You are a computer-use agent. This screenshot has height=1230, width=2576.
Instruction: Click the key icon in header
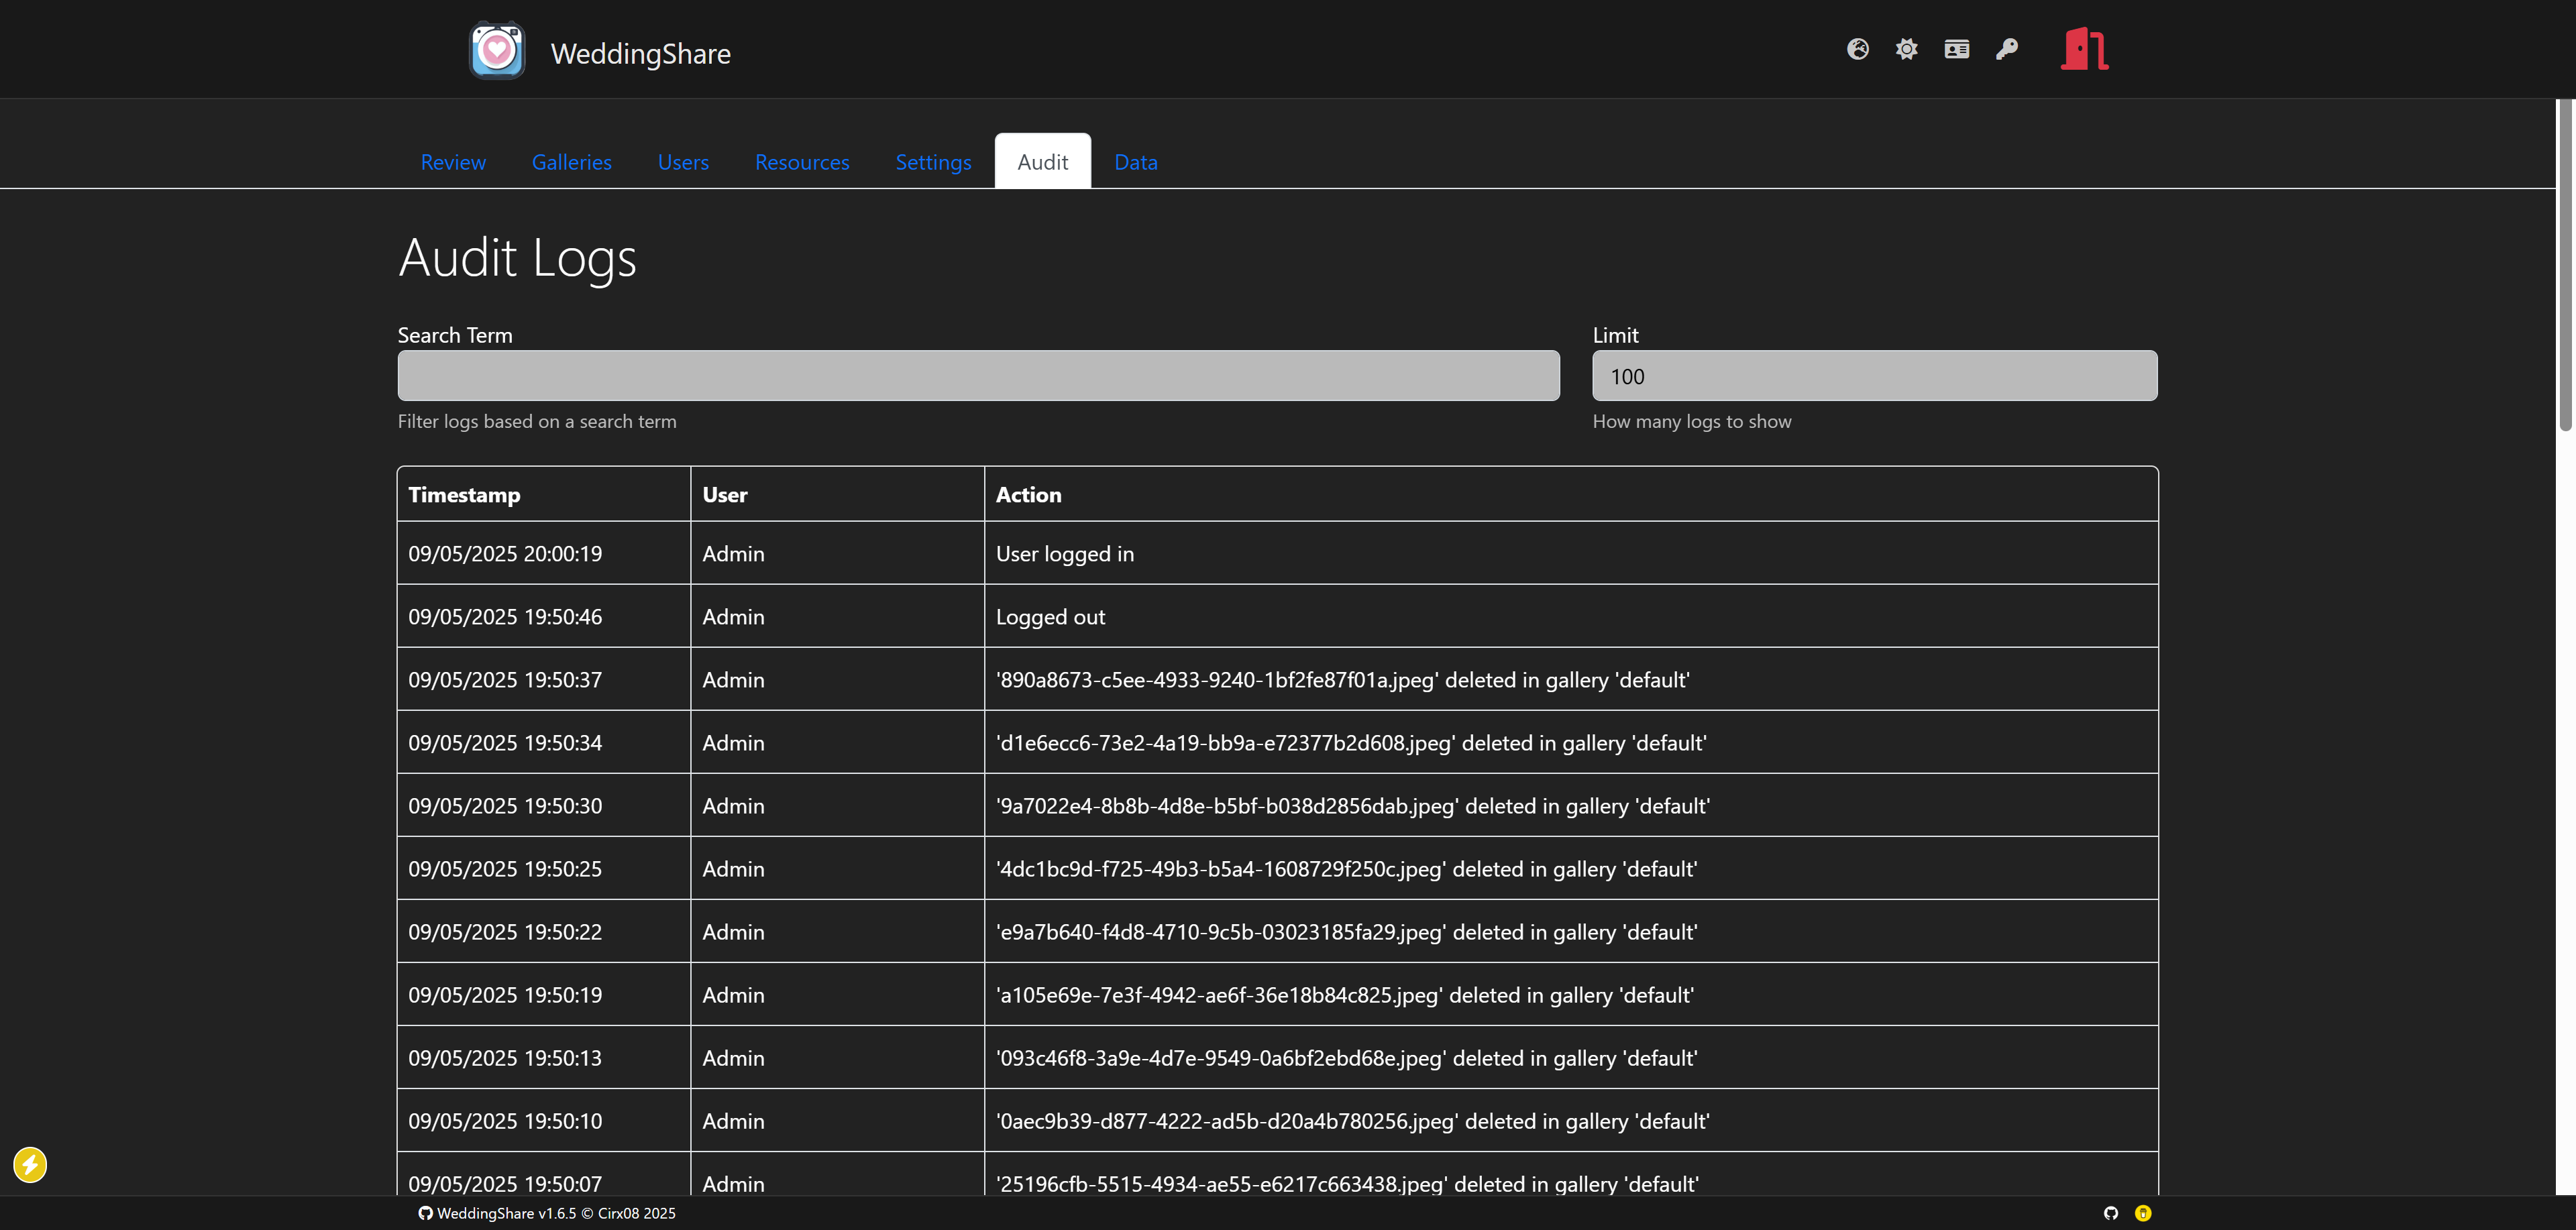tap(2006, 49)
